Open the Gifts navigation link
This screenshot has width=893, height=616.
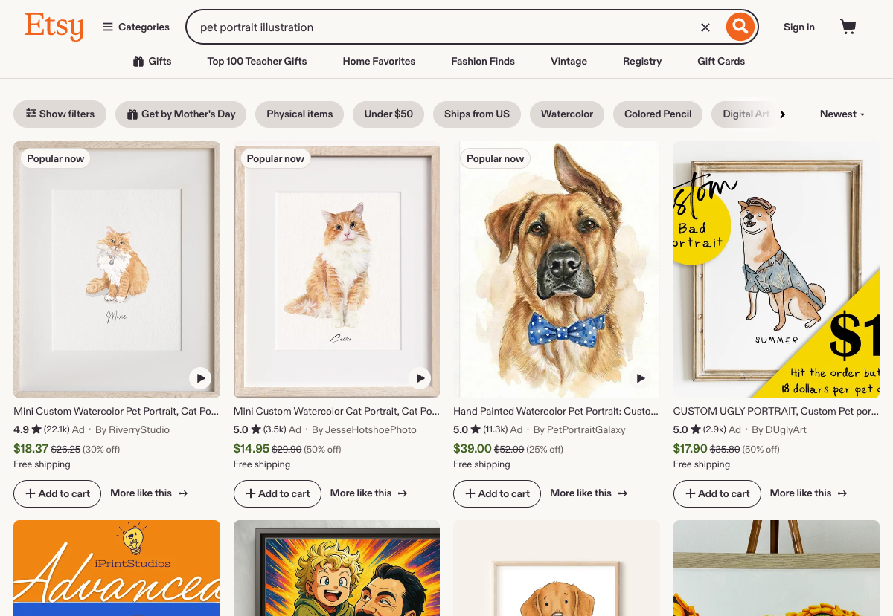coord(152,62)
